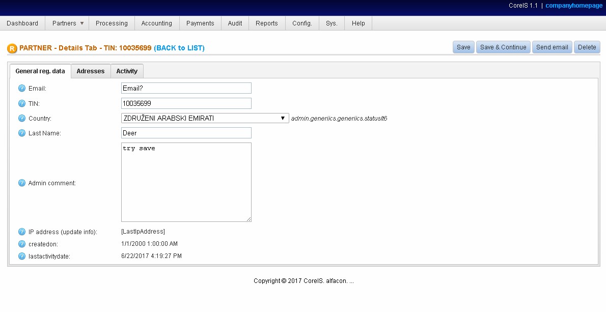
Task: Switch to the Adresses tab
Action: point(91,71)
